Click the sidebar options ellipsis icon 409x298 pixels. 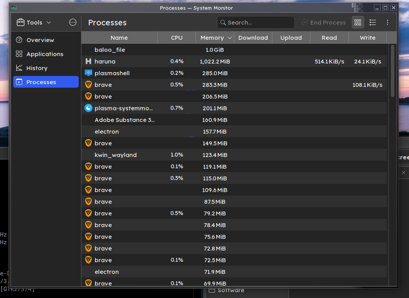click(73, 23)
